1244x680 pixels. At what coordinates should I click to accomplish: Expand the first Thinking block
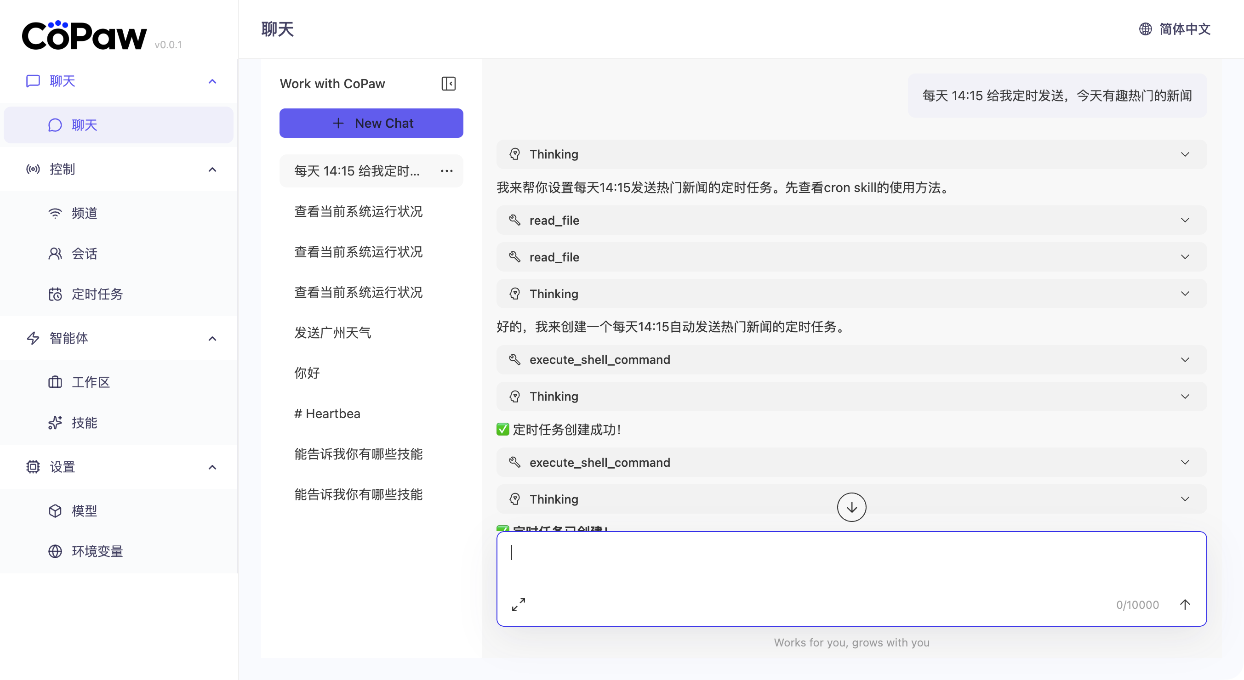coord(851,154)
